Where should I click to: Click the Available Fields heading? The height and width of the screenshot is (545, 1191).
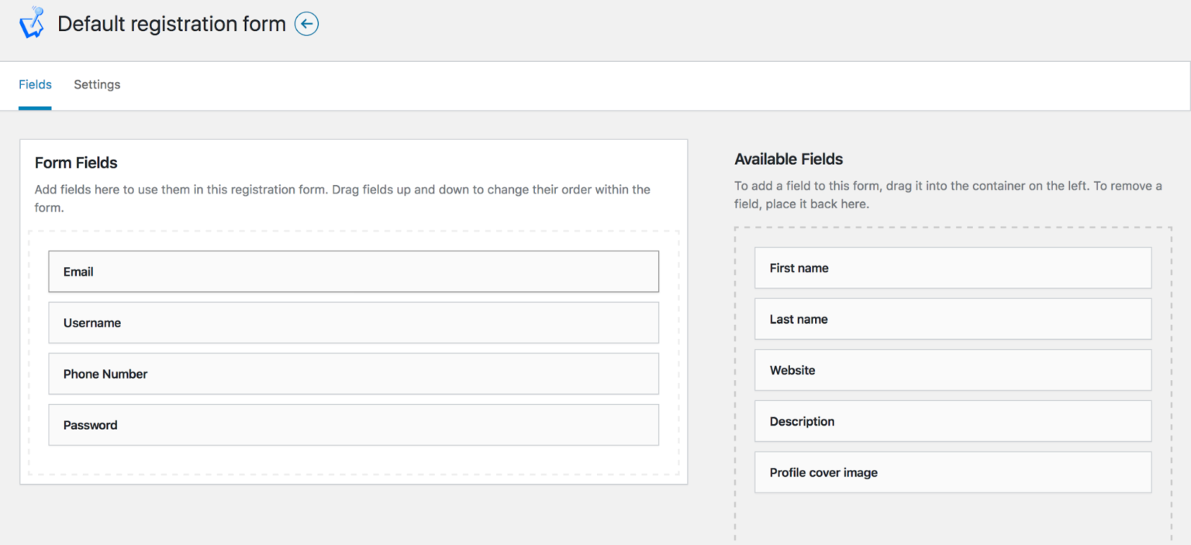click(x=788, y=159)
